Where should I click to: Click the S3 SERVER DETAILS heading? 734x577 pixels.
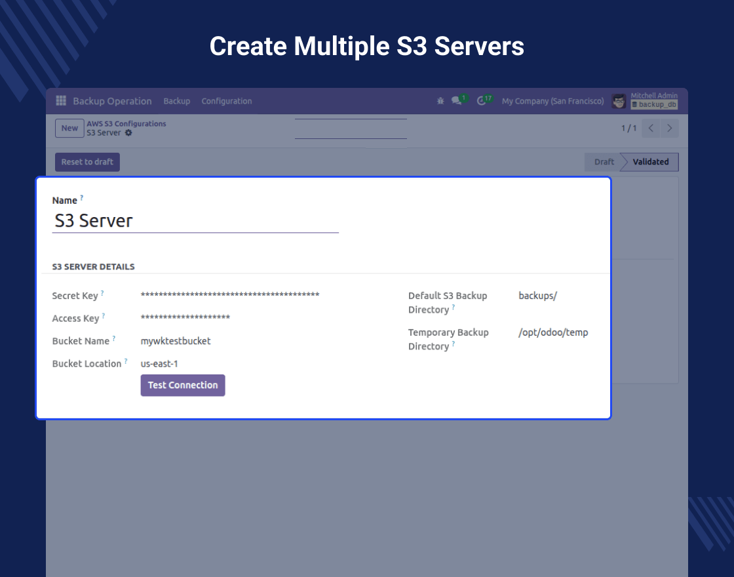point(93,267)
